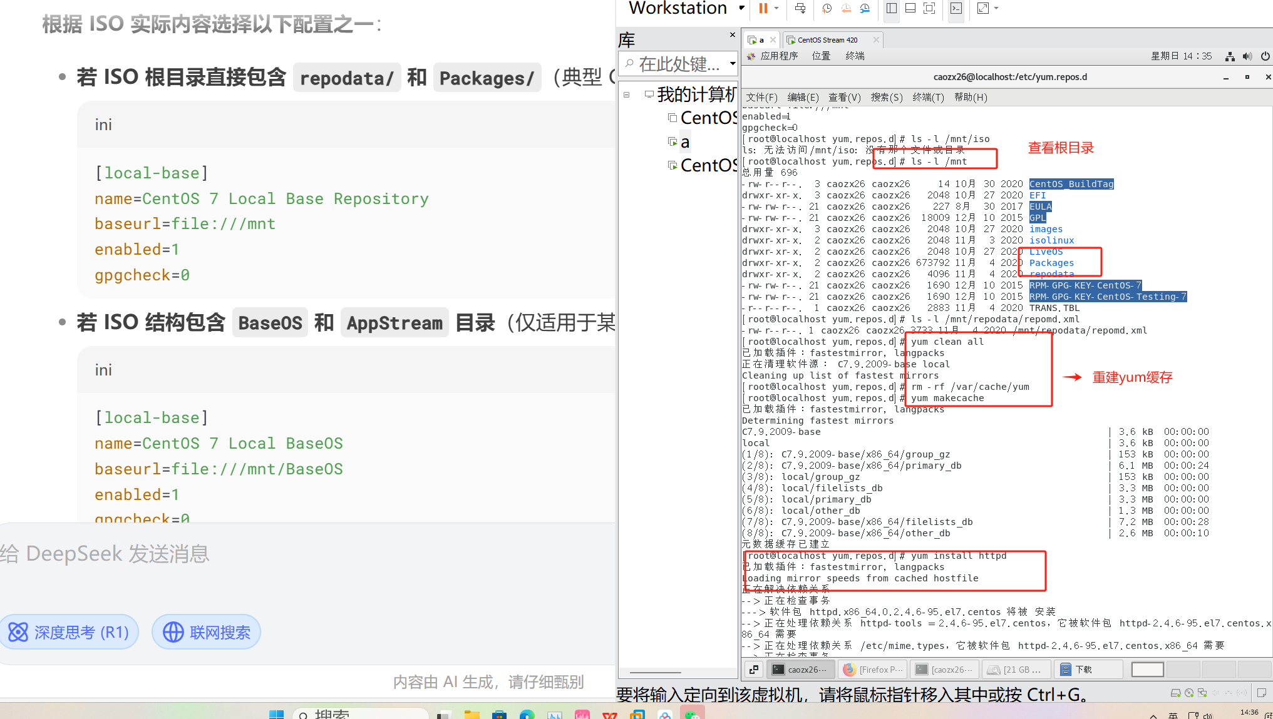Viewport: 1273px width, 719px height.
Task: Open the library search box dropdown arrow
Action: 732,64
